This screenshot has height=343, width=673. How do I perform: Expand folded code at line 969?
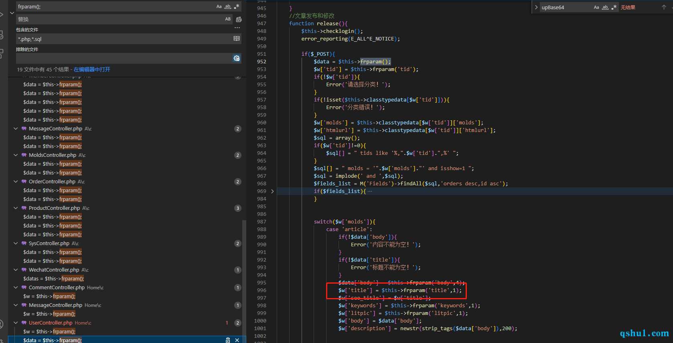tap(272, 191)
